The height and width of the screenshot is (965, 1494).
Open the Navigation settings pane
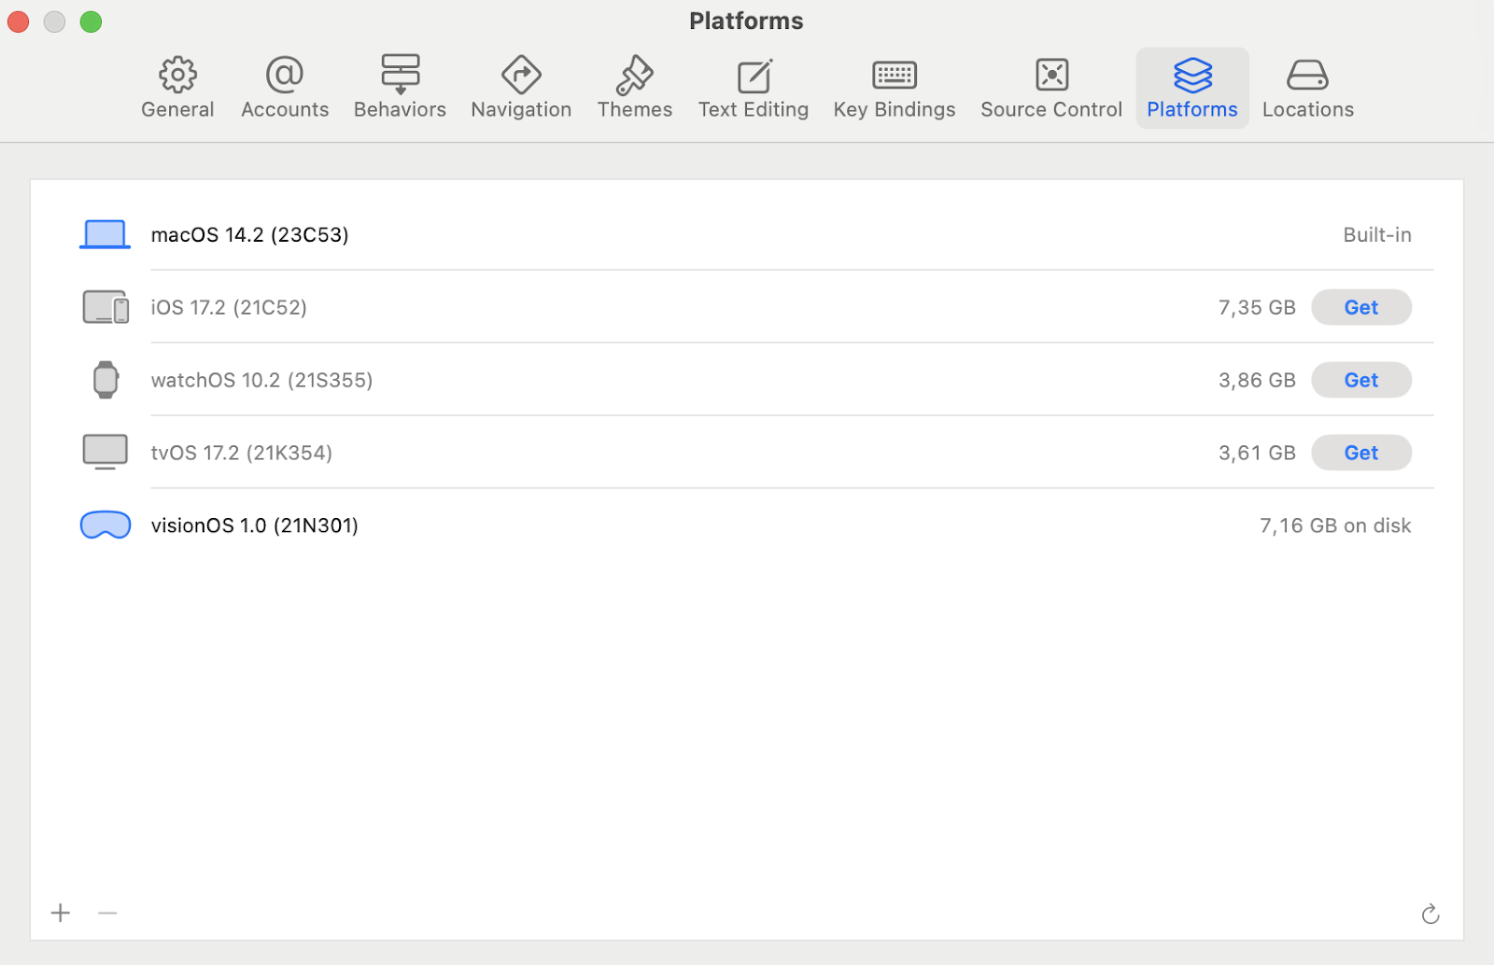click(520, 86)
